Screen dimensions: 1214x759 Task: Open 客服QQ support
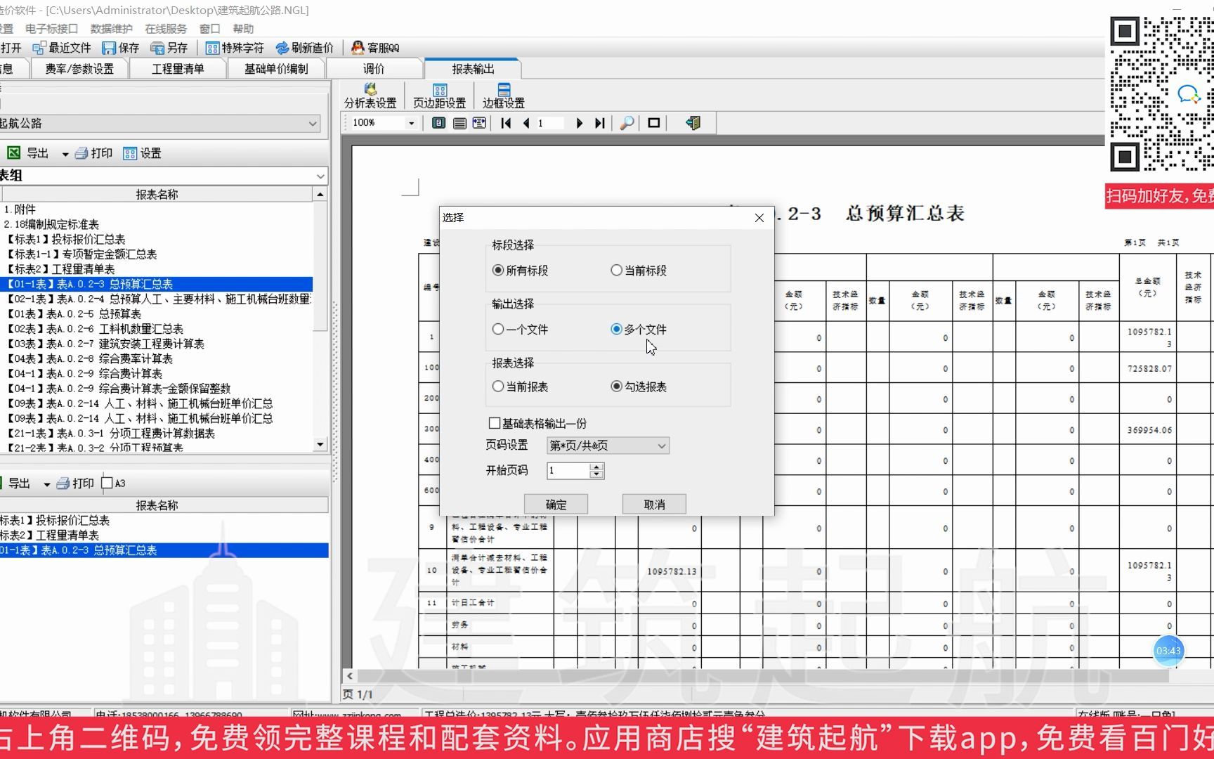point(375,48)
